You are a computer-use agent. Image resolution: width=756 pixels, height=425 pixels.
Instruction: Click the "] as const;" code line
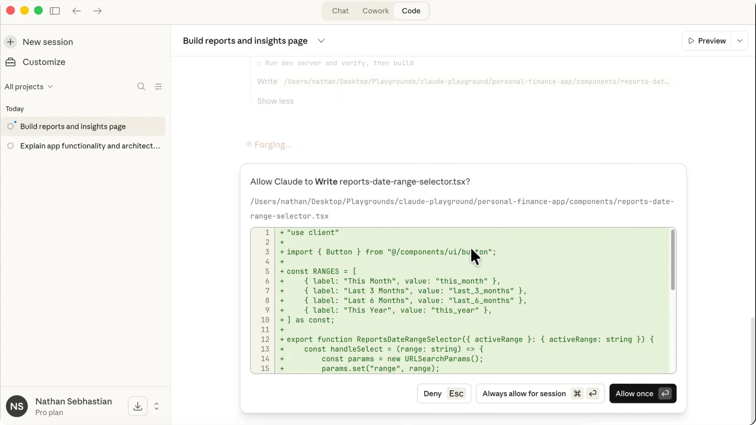coord(310,320)
